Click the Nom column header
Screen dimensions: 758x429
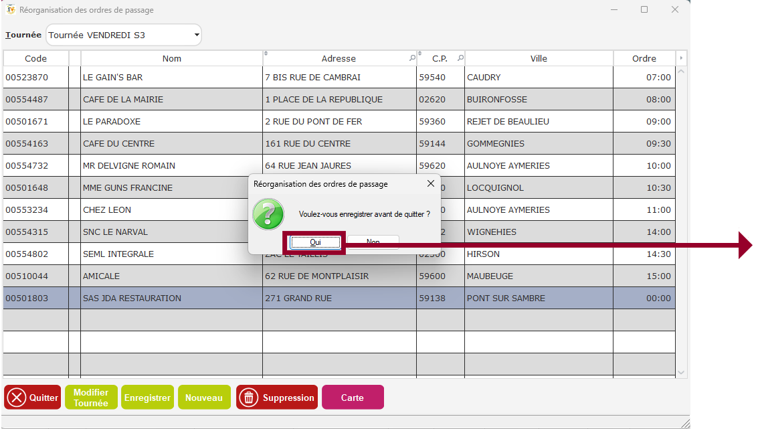tap(172, 58)
